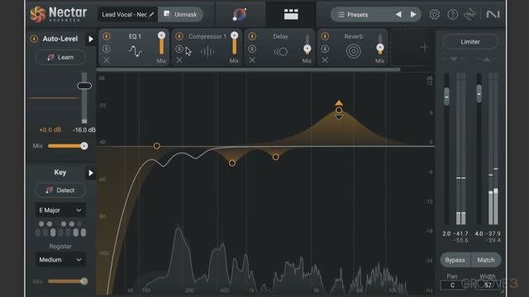Remove the Reverb module
This screenshot has height=297, width=529.
[325, 60]
